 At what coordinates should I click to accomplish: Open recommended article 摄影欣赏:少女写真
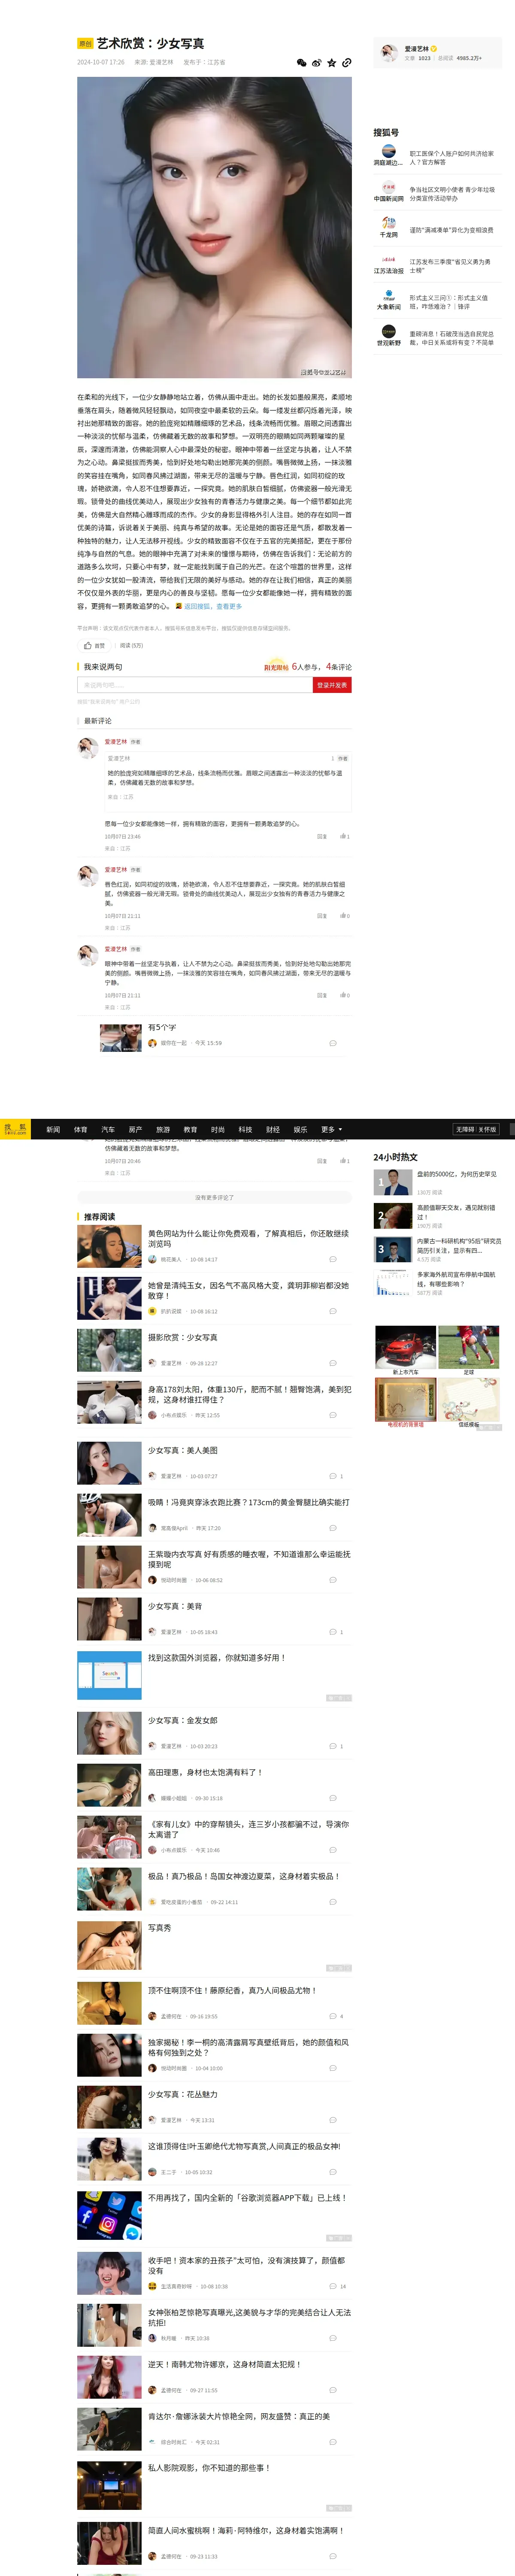click(x=182, y=1337)
